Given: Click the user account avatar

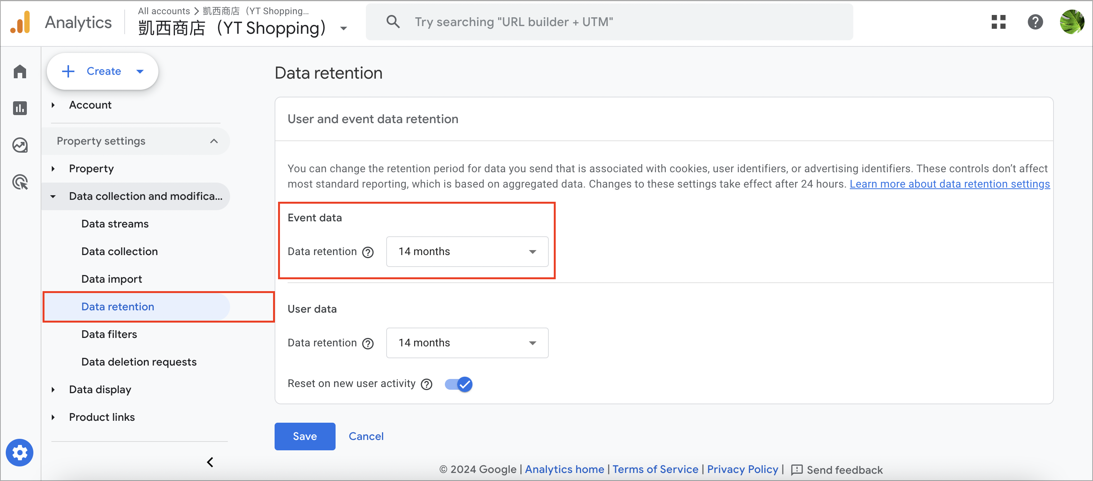Looking at the screenshot, I should pyautogui.click(x=1072, y=22).
